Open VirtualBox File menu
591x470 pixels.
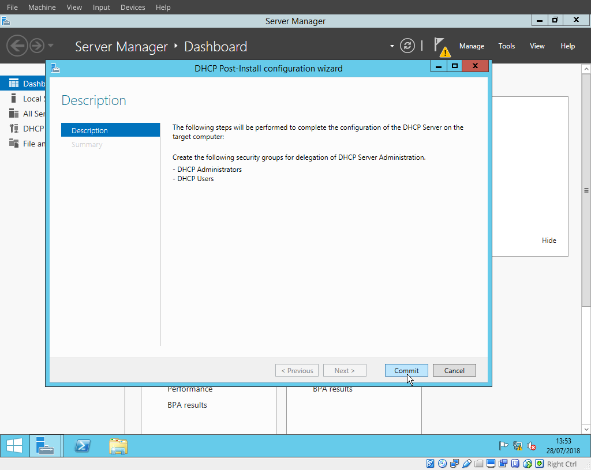point(12,7)
